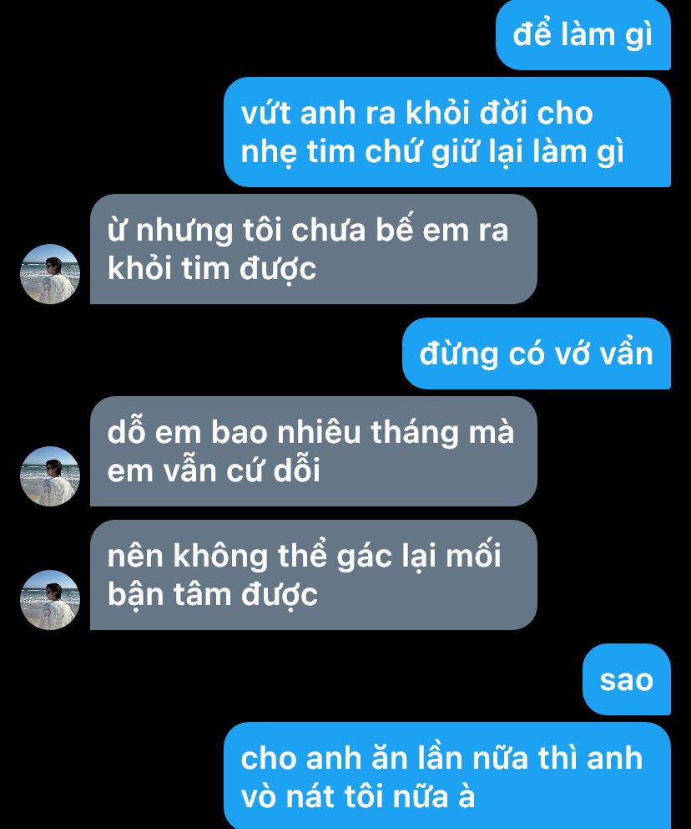Open profile photo next to 'em vẫn cứ dỗi'

pos(50,476)
